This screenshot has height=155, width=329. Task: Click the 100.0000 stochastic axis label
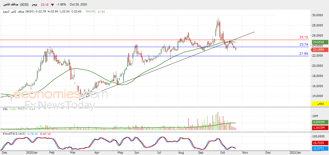318,136
